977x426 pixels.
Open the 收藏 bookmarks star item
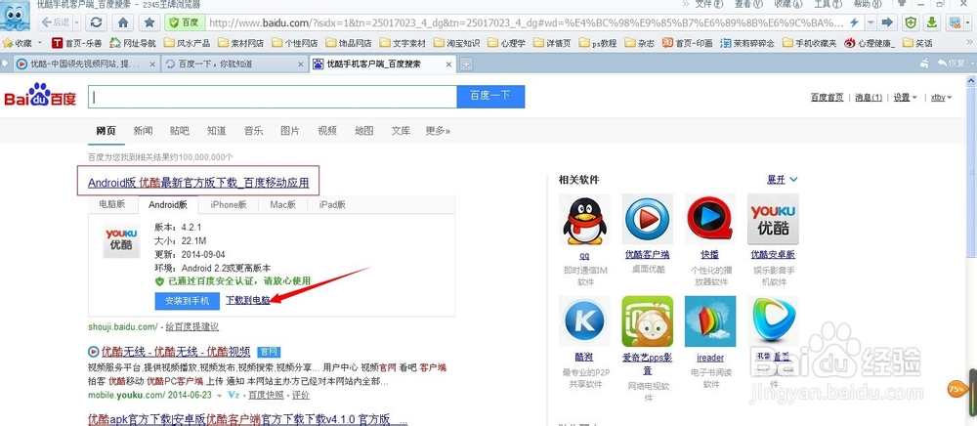click(x=18, y=44)
